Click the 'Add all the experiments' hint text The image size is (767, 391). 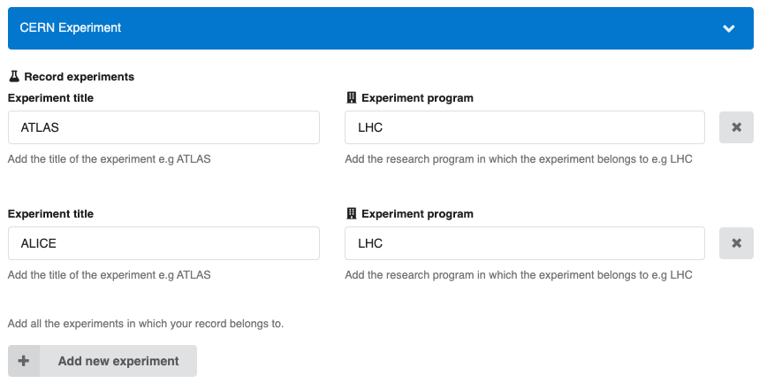click(x=146, y=324)
